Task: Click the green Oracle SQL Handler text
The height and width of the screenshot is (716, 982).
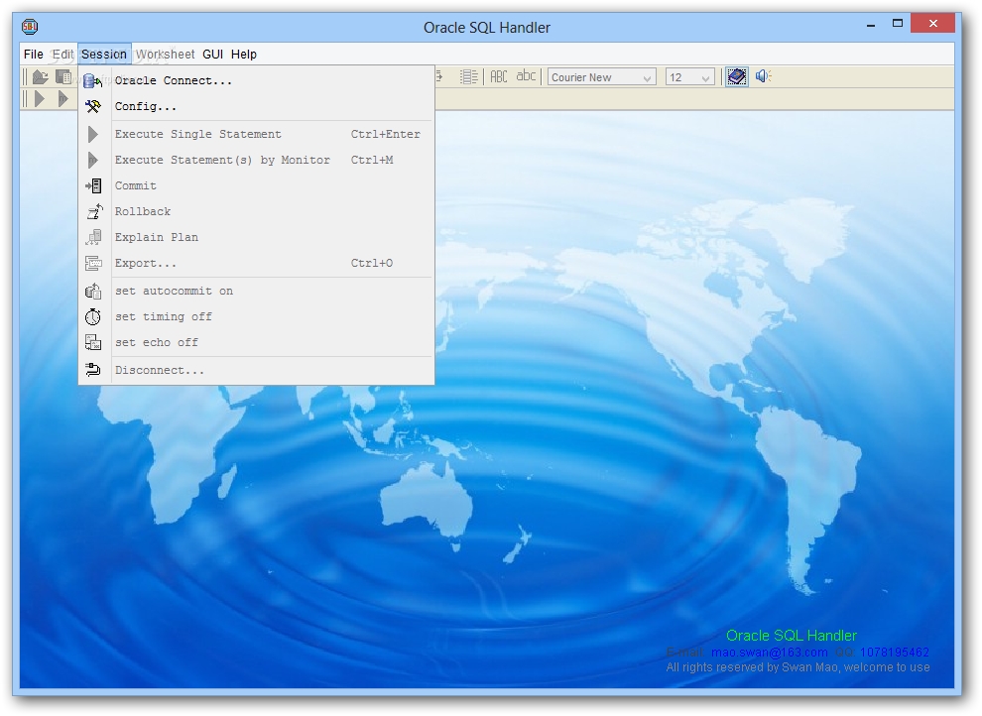Action: click(x=791, y=636)
